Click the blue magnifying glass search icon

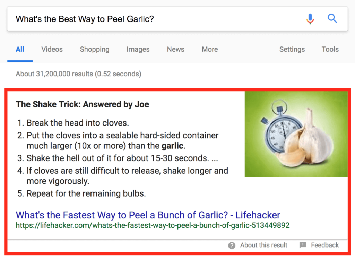point(332,19)
